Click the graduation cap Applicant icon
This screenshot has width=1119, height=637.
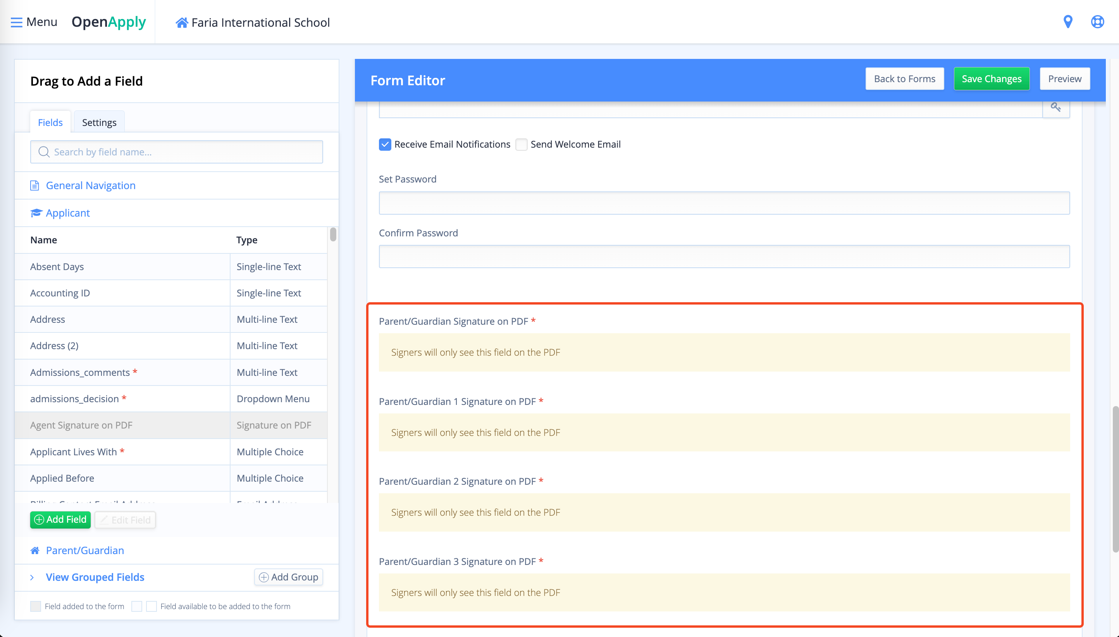(x=36, y=213)
